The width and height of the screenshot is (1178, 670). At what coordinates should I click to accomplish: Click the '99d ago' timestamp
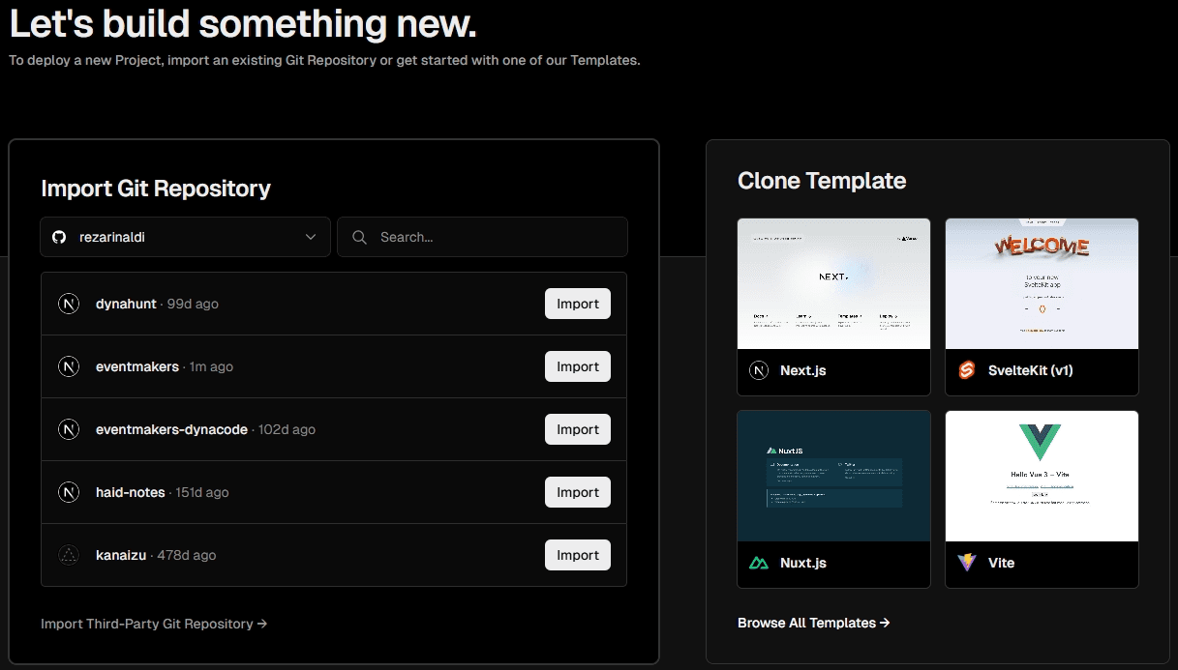[x=193, y=304]
